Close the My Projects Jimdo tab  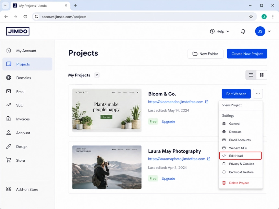tap(66, 6)
